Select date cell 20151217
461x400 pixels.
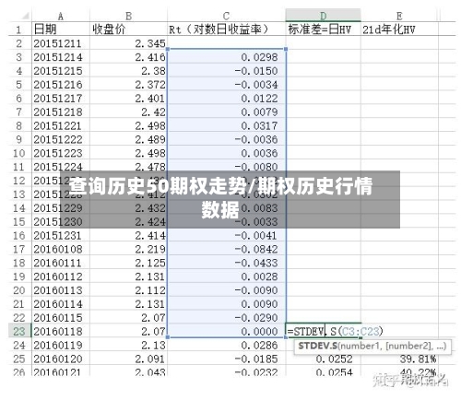coord(61,99)
